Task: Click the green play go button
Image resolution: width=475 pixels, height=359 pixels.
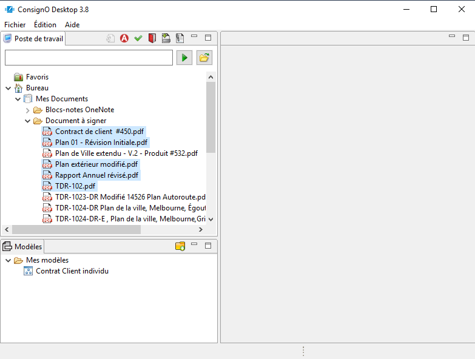Action: 184,58
